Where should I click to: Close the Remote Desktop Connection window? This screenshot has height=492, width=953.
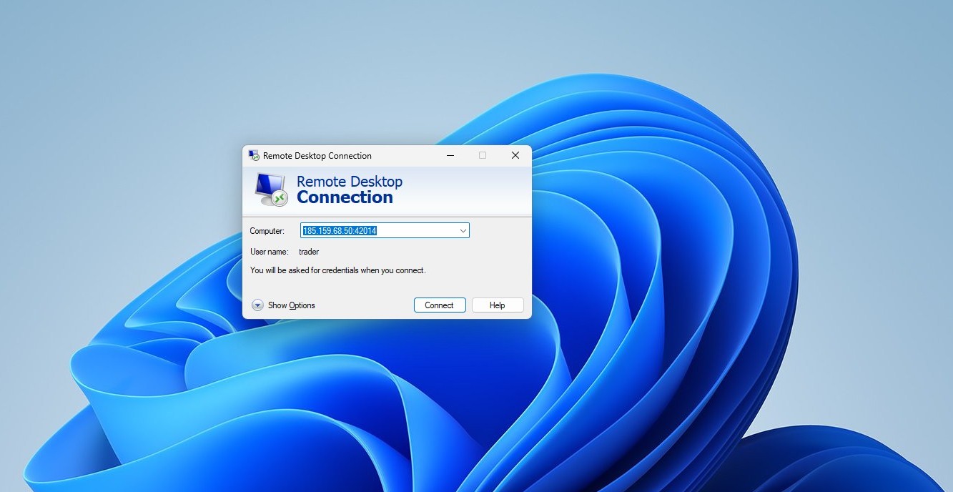515,155
